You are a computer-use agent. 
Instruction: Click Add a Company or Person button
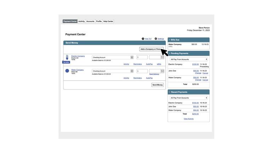tap(151, 49)
